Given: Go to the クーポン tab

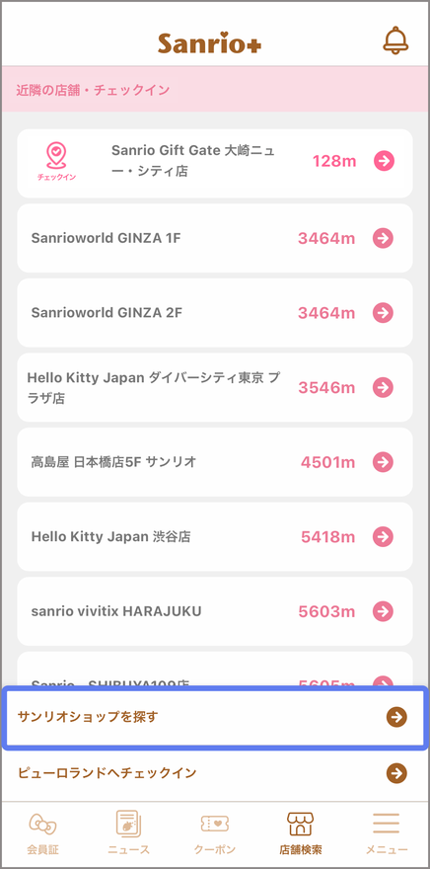Looking at the screenshot, I should click(215, 833).
